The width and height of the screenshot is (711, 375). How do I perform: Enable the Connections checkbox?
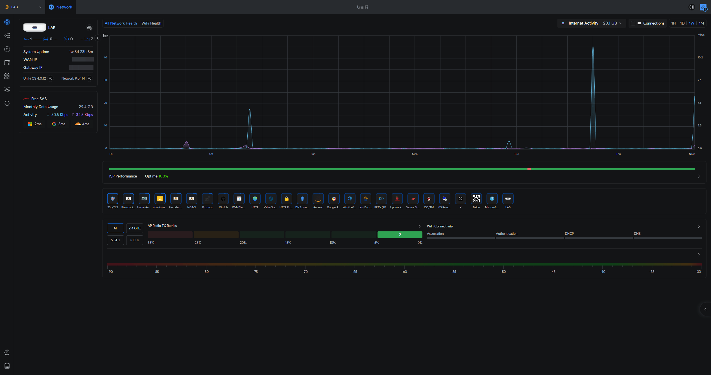pos(633,23)
